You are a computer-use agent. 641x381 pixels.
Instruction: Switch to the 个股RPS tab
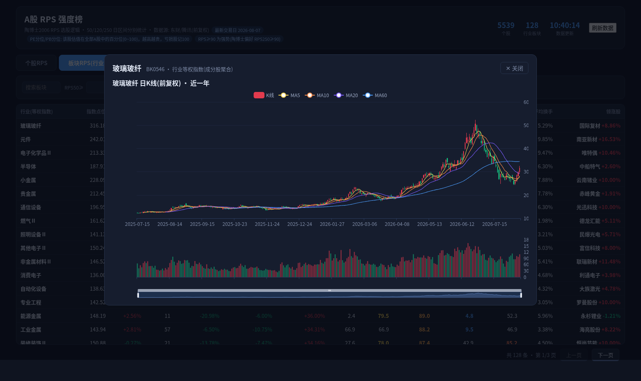(36, 63)
